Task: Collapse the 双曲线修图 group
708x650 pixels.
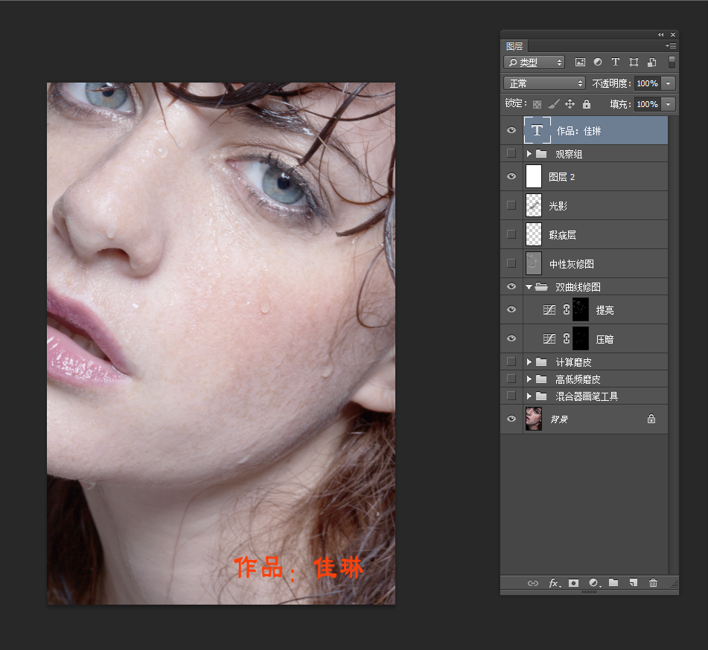Action: pos(529,287)
